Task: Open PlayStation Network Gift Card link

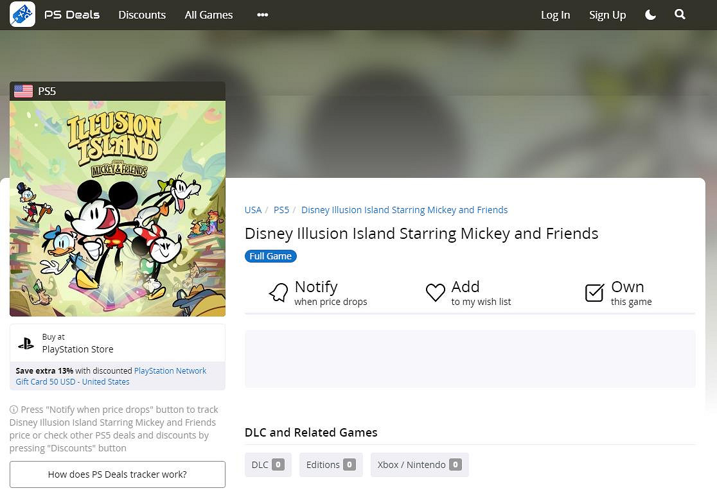Action: (170, 371)
